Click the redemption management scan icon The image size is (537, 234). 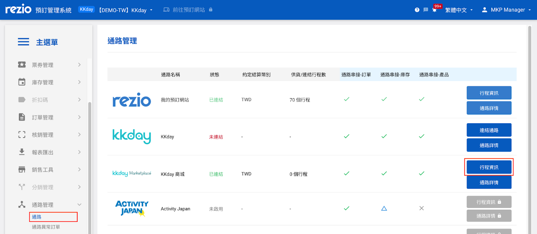point(22,135)
